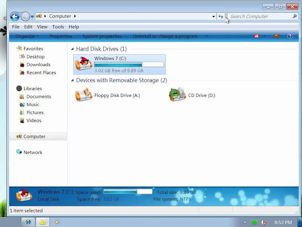Select Favorites in the navigation pane

coord(33,49)
